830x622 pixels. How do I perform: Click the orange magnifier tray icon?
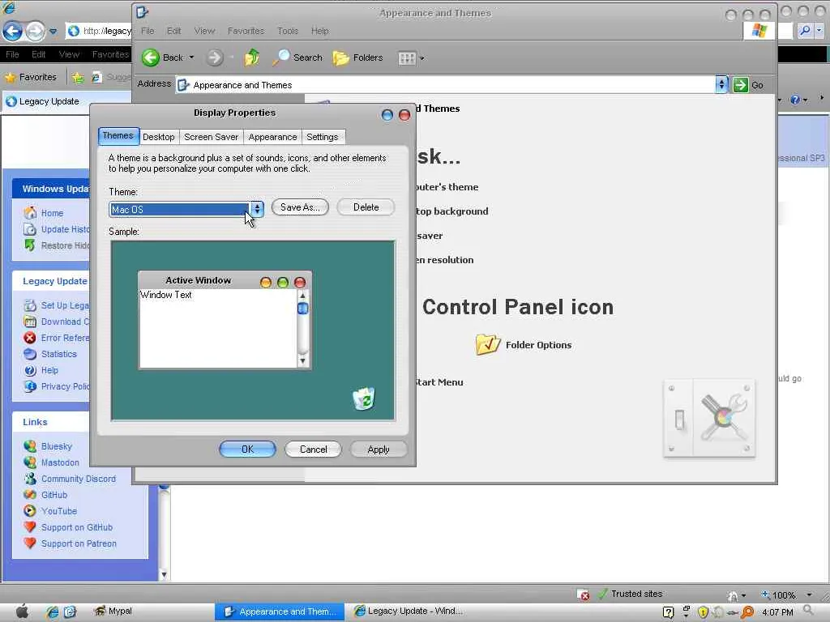[747, 612]
